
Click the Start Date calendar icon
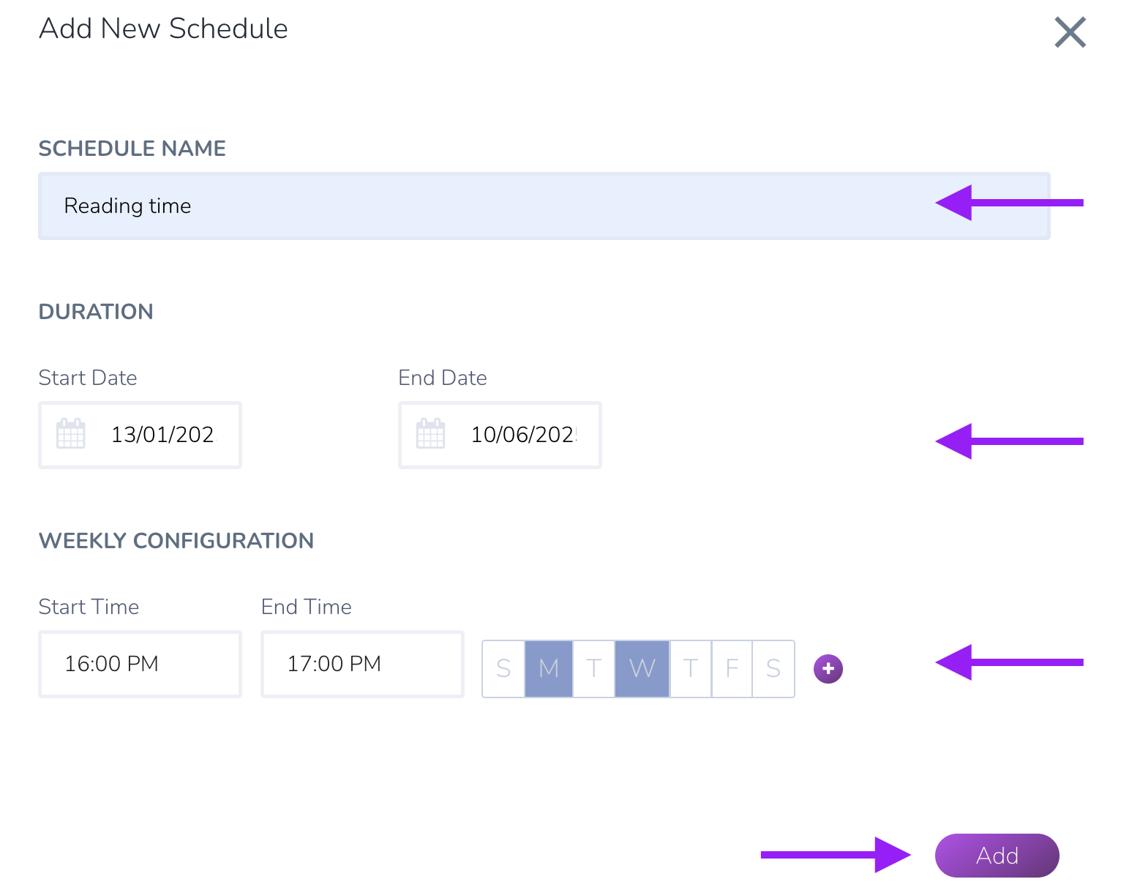point(71,434)
